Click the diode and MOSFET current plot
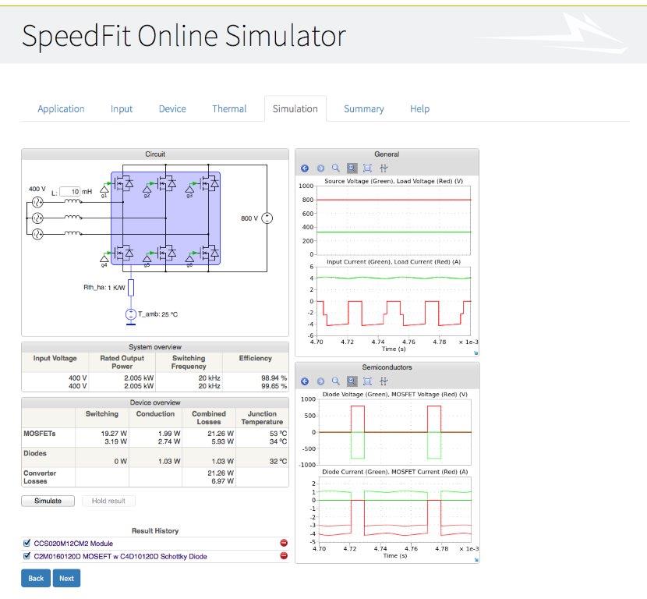The width and height of the screenshot is (647, 599). pos(395,509)
